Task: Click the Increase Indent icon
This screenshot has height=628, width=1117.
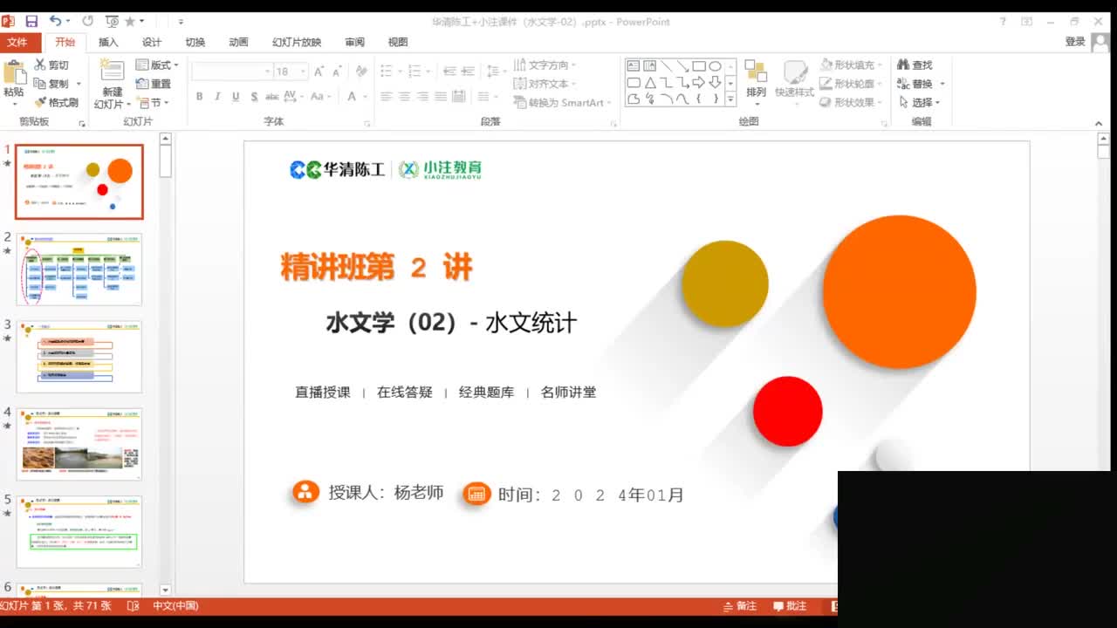Action: [468, 72]
